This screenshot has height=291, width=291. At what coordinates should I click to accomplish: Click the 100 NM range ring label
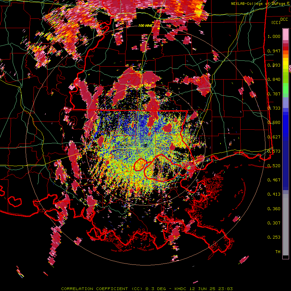click(146, 26)
